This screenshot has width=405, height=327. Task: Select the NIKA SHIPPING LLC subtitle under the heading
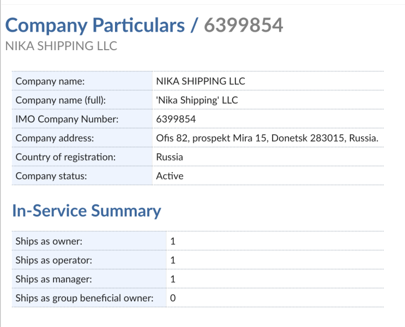[61, 46]
